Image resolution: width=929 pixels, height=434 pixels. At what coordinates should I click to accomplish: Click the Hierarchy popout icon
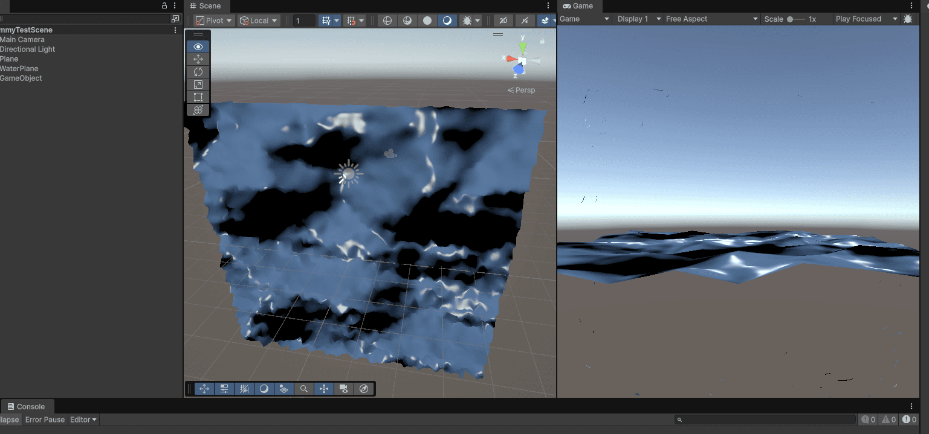tap(175, 19)
